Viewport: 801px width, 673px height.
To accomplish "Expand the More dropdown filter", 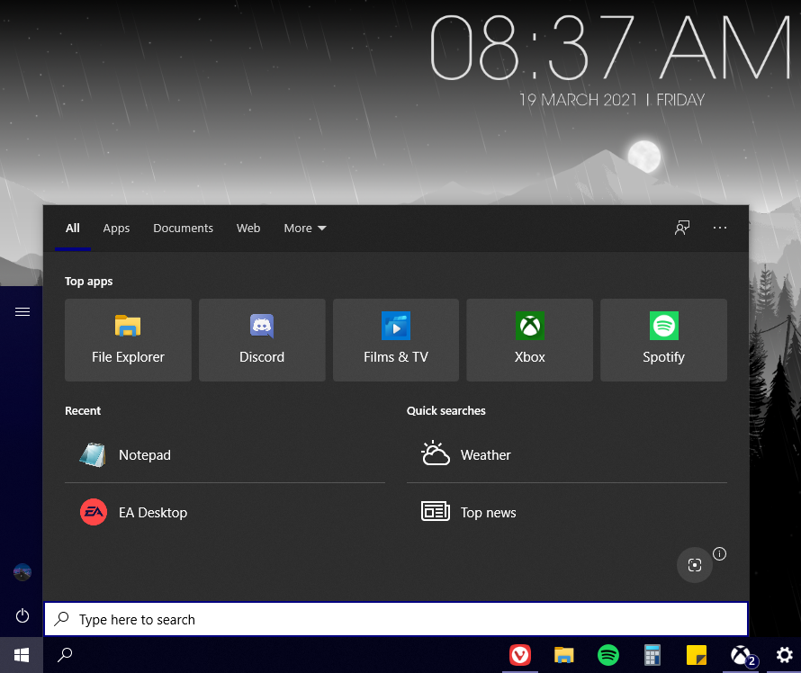I will point(305,229).
